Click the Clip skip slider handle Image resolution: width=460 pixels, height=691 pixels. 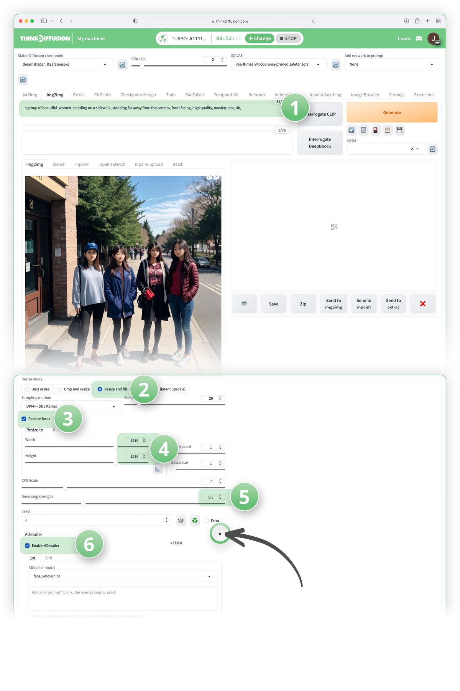pos(142,66)
